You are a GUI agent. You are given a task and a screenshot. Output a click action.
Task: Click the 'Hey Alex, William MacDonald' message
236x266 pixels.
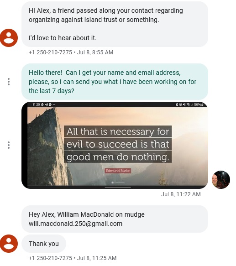tap(115, 219)
